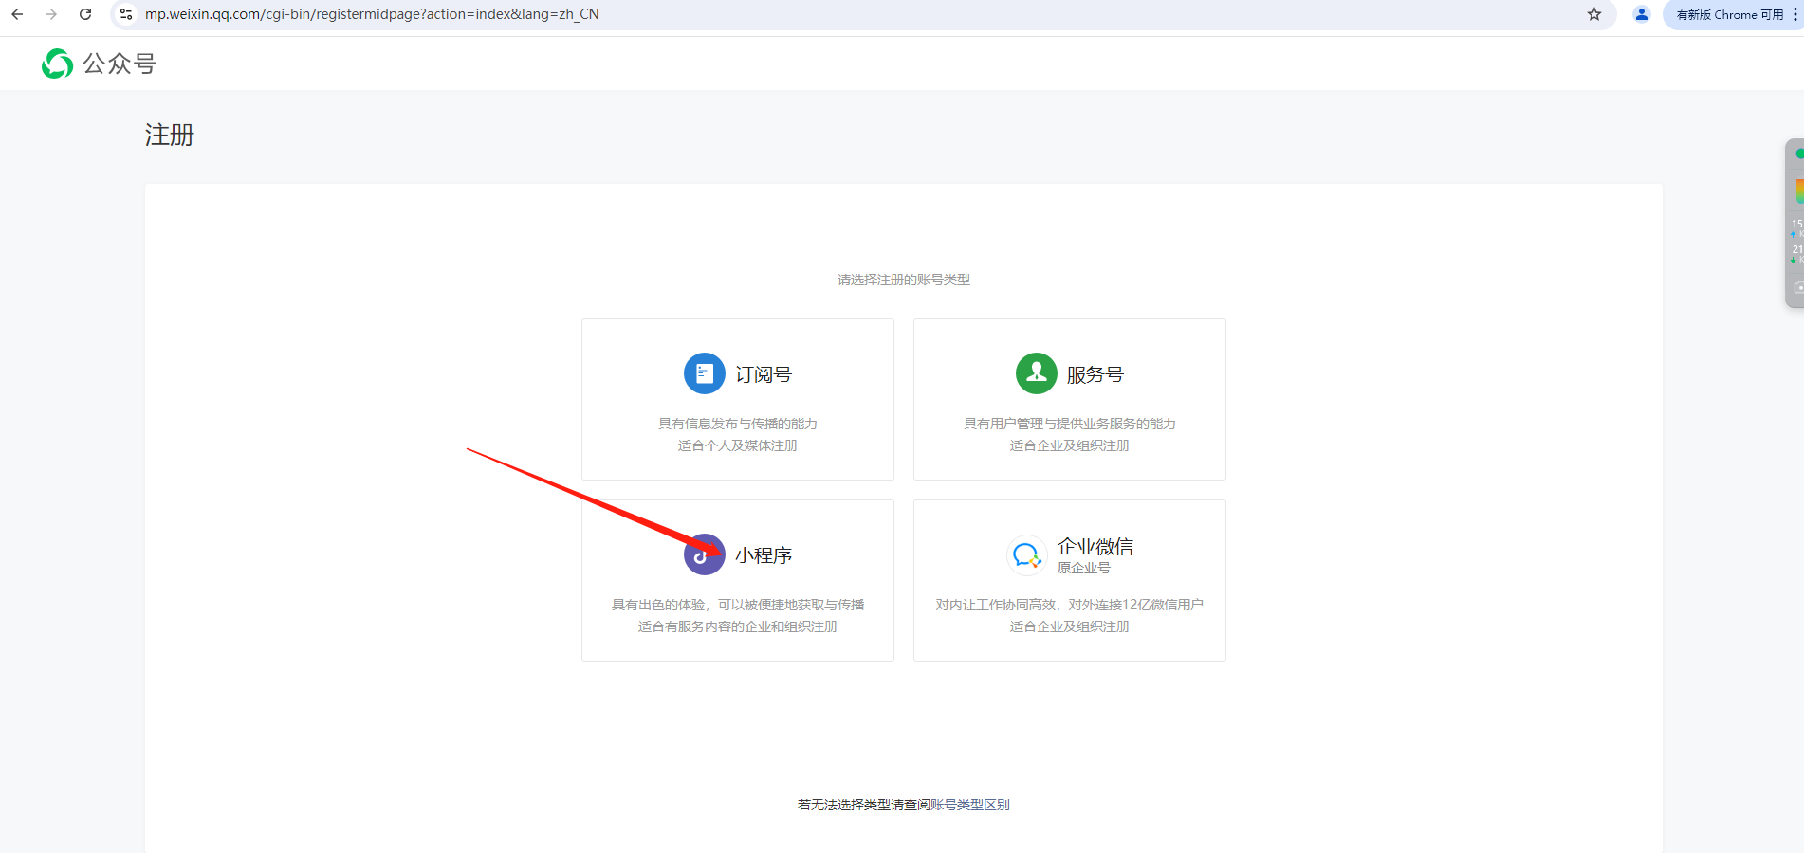Image resolution: width=1804 pixels, height=853 pixels.
Task: Bookmark this page with the star icon
Action: coord(1594,14)
